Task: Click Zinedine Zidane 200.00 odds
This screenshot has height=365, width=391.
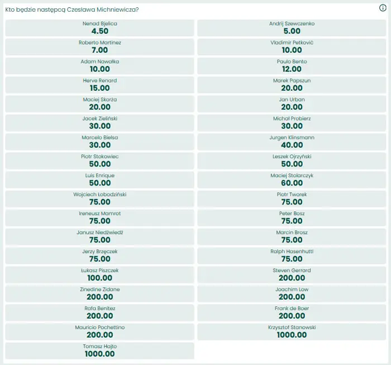Action: (x=99, y=294)
